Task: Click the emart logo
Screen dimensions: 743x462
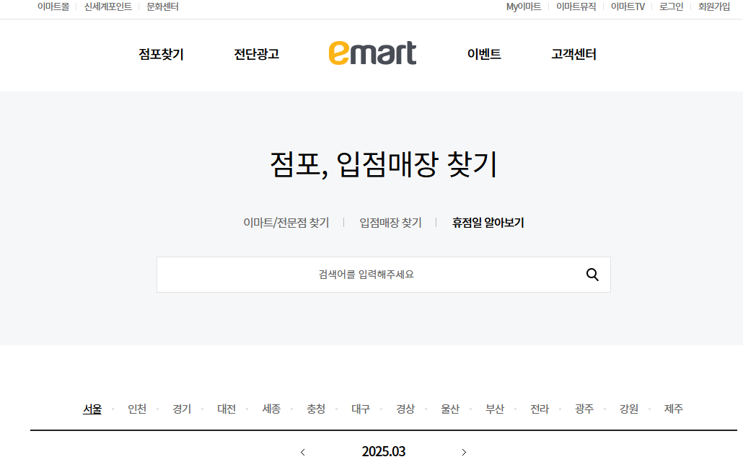Action: click(372, 53)
